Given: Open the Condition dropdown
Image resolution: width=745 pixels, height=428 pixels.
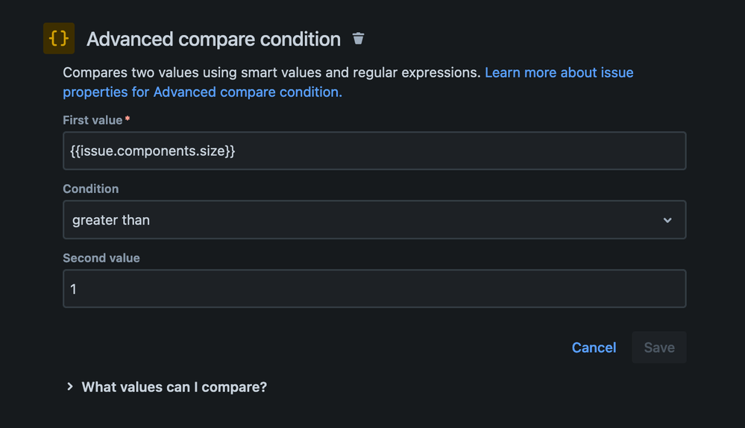Looking at the screenshot, I should tap(374, 220).
